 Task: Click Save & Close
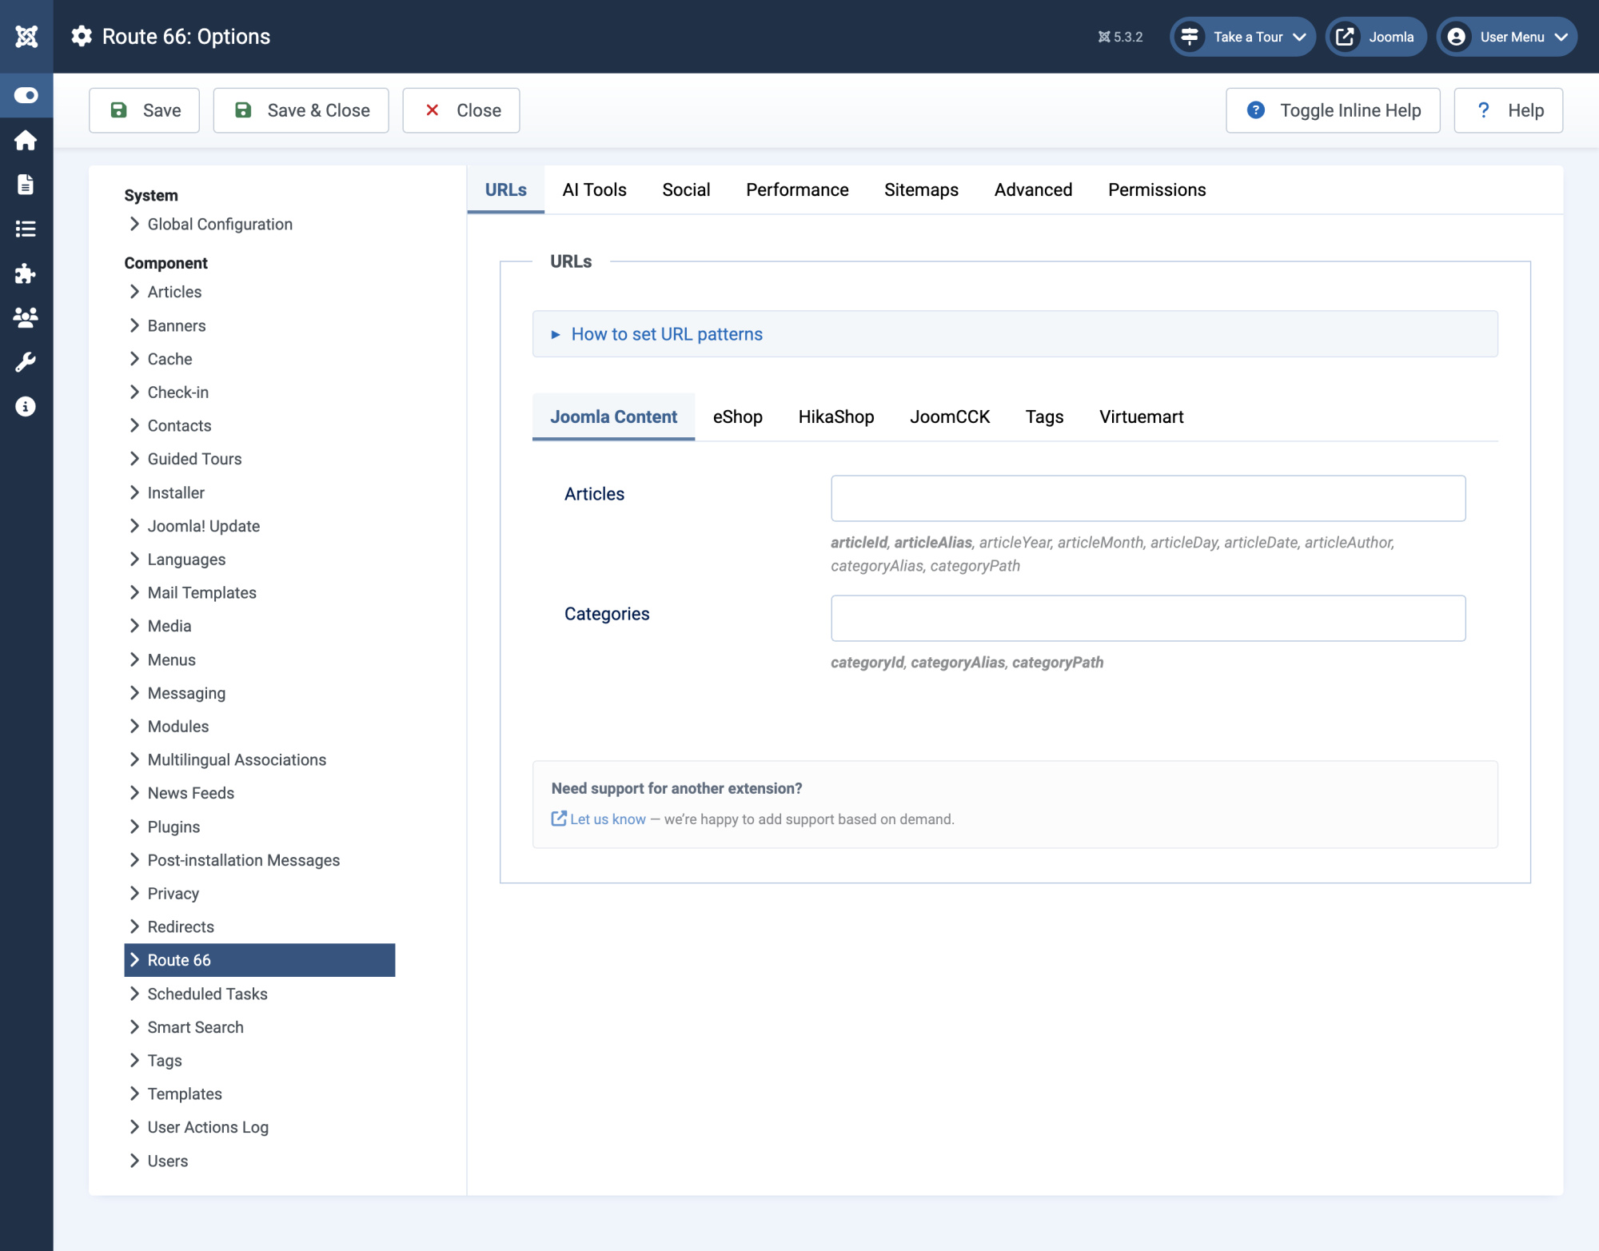click(301, 110)
